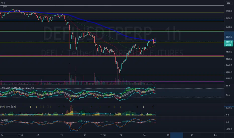Click the 80.0 level on RSI scale
Image resolution: width=234 pixels, height=138 pixels.
(x=228, y=86)
